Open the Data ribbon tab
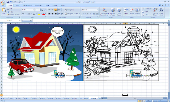170x102 pixels. [47, 5]
